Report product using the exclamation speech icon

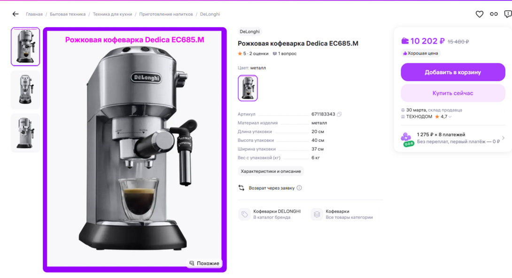pyautogui.click(x=508, y=14)
